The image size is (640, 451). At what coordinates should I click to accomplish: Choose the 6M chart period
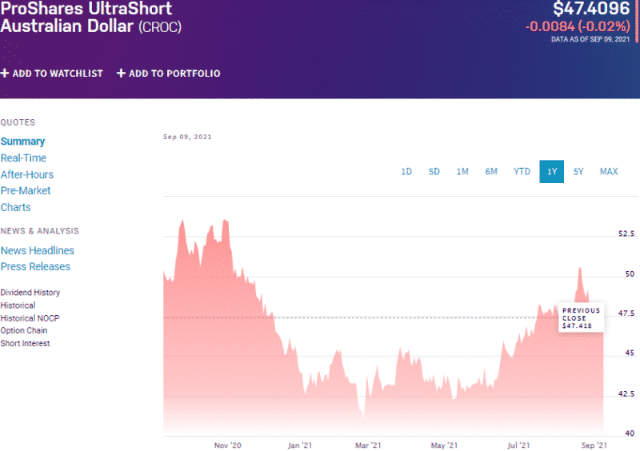tap(491, 172)
